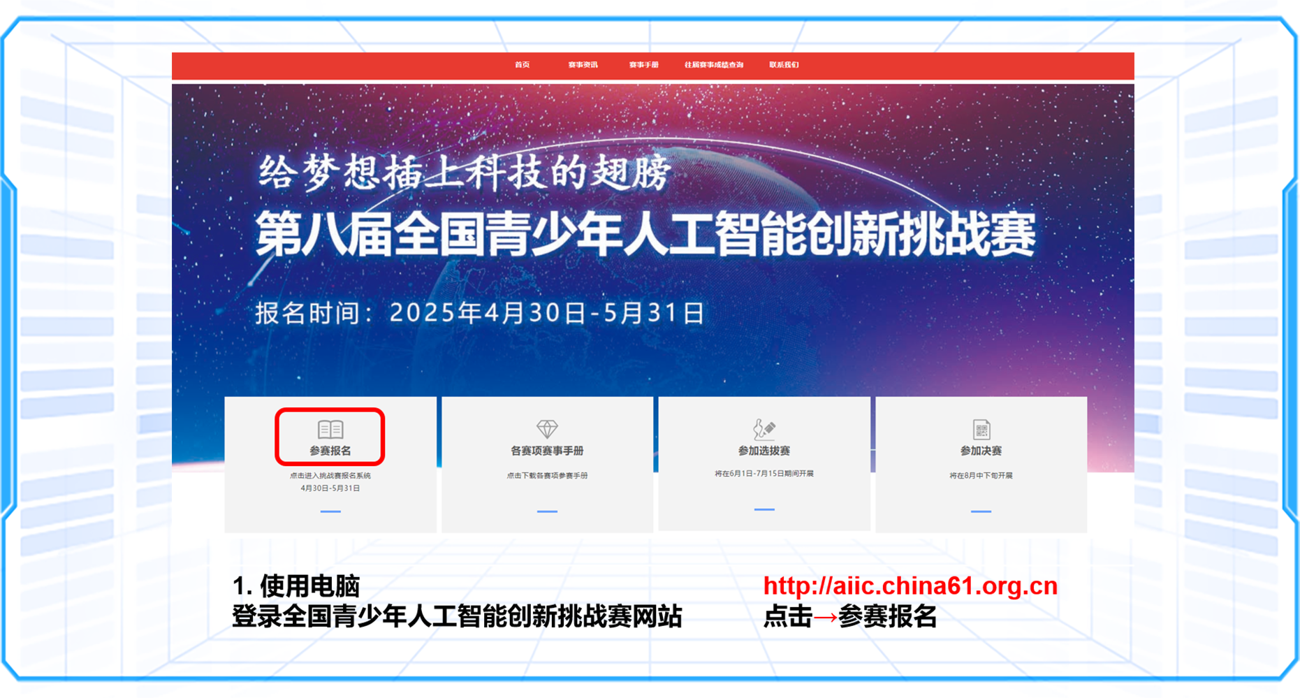
Task: Click the caption 点击→参赛报名
Action: (849, 616)
